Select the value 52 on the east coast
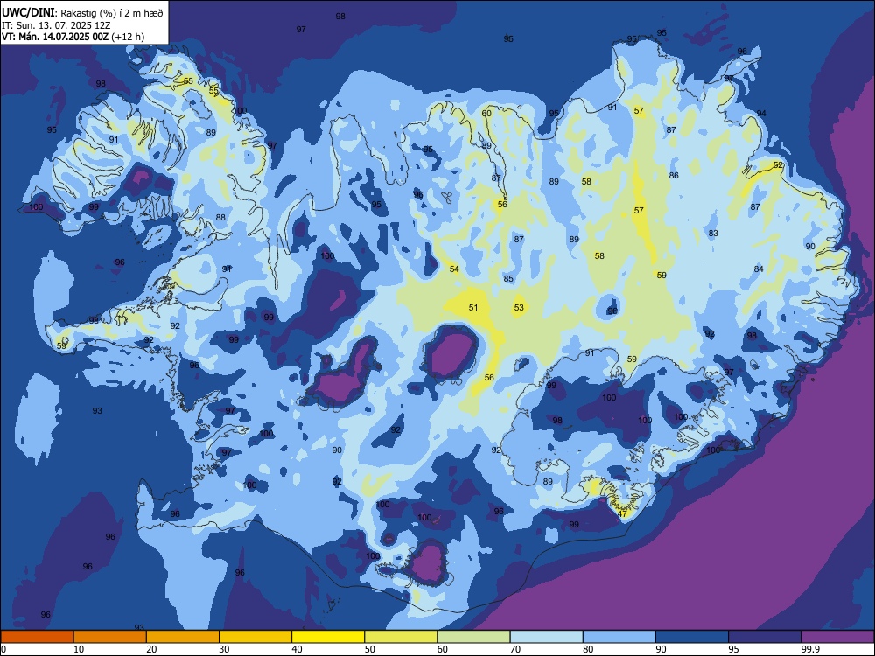The width and height of the screenshot is (875, 656). 778,165
